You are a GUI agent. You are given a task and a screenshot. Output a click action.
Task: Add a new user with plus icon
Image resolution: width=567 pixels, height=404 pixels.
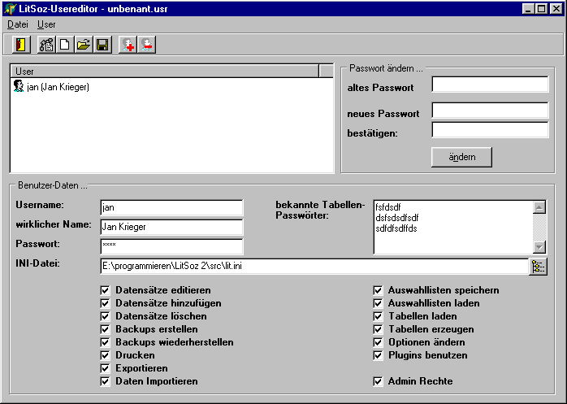[128, 45]
